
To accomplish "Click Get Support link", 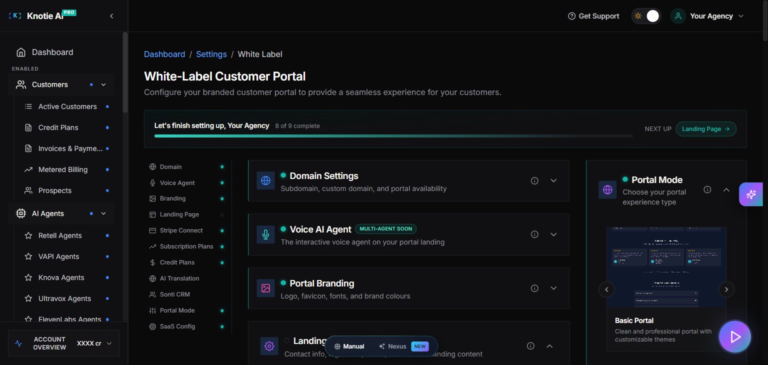I will tap(593, 16).
